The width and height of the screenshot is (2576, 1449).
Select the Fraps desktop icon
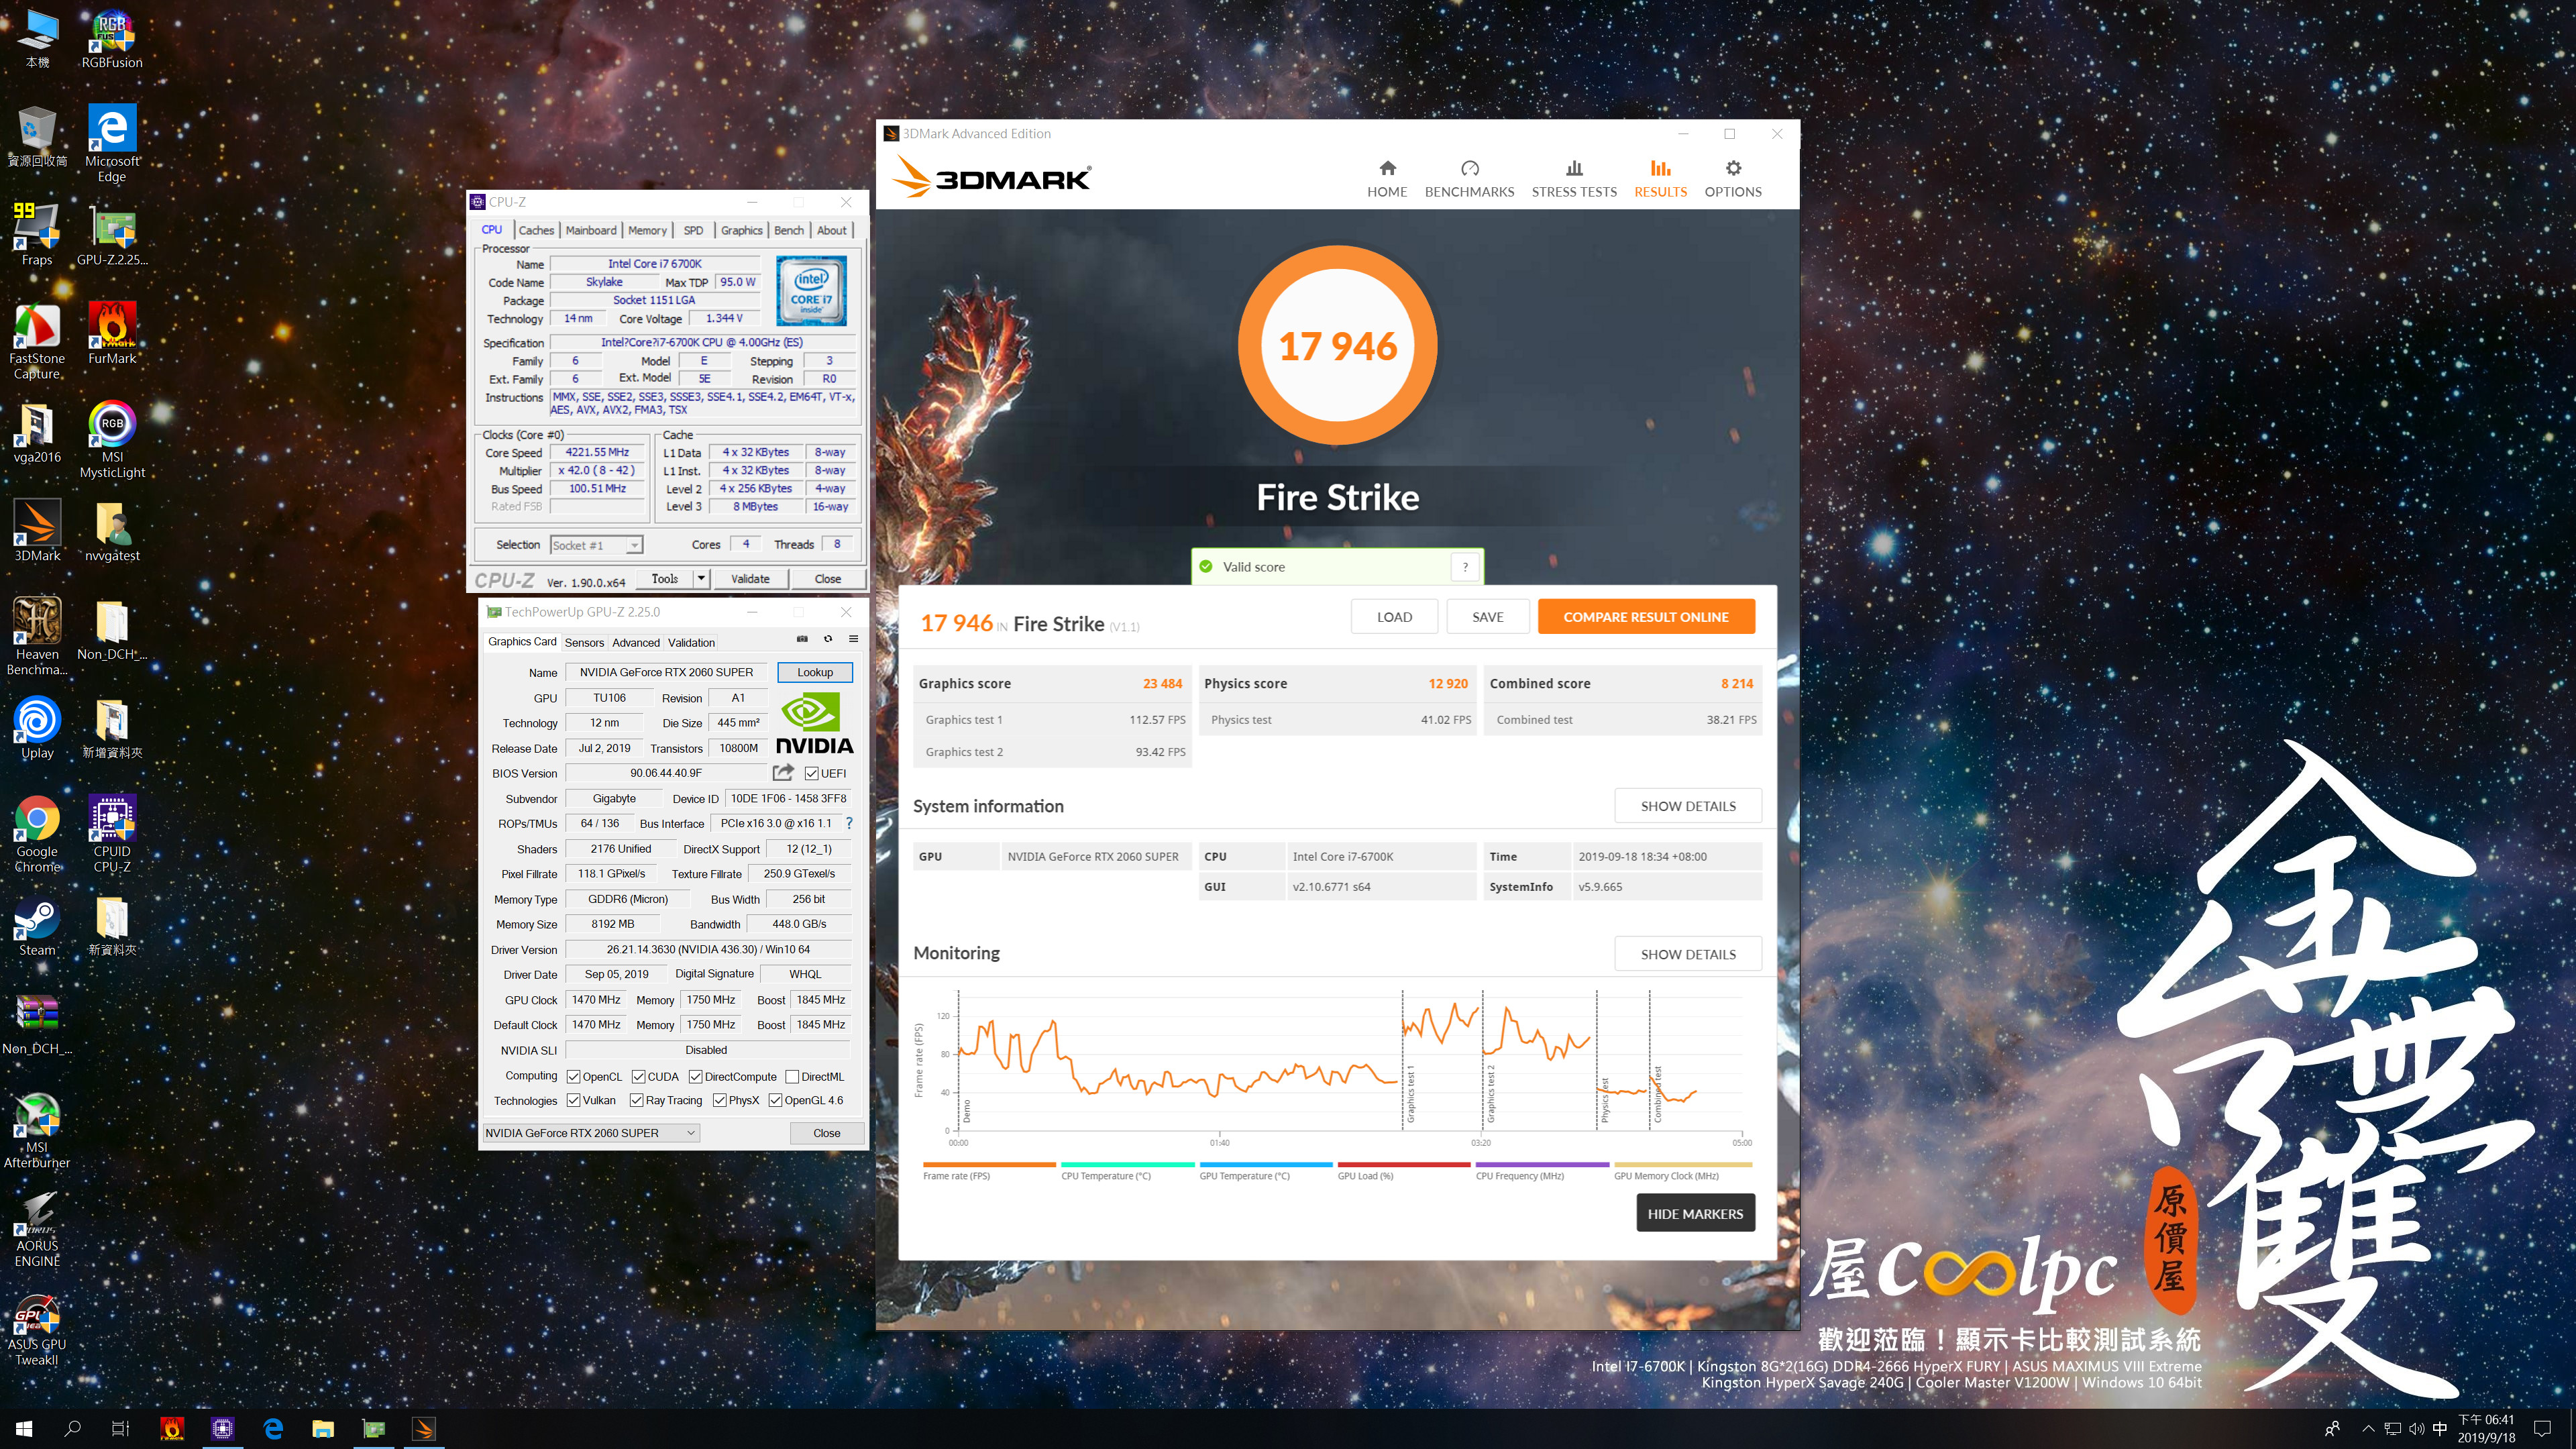37,234
